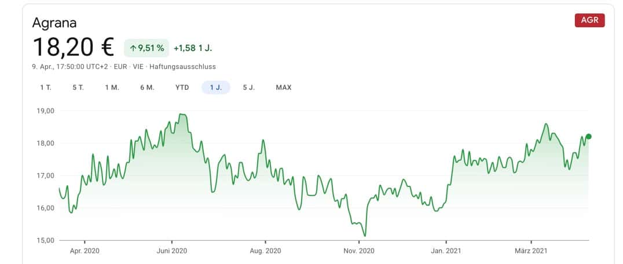
Task: Click the Aug. 2020 axis label
Action: point(265,251)
